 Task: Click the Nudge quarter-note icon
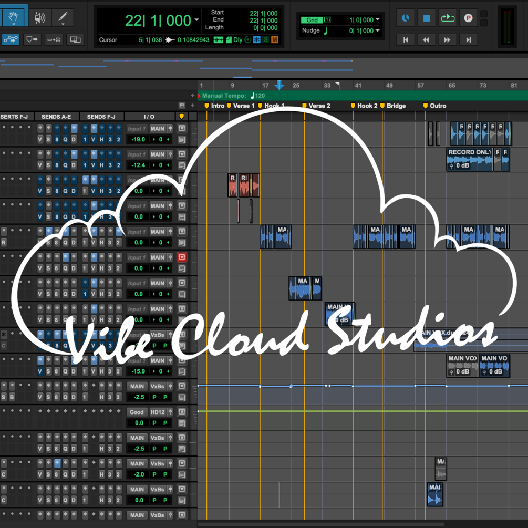click(x=326, y=31)
